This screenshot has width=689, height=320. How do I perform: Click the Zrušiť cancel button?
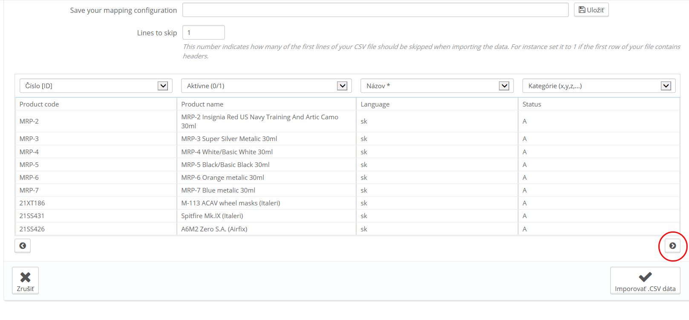click(25, 281)
